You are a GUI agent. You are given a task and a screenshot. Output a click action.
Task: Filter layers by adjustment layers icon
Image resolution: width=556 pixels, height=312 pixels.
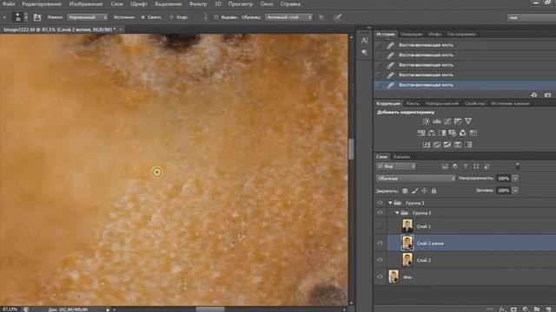(455, 166)
